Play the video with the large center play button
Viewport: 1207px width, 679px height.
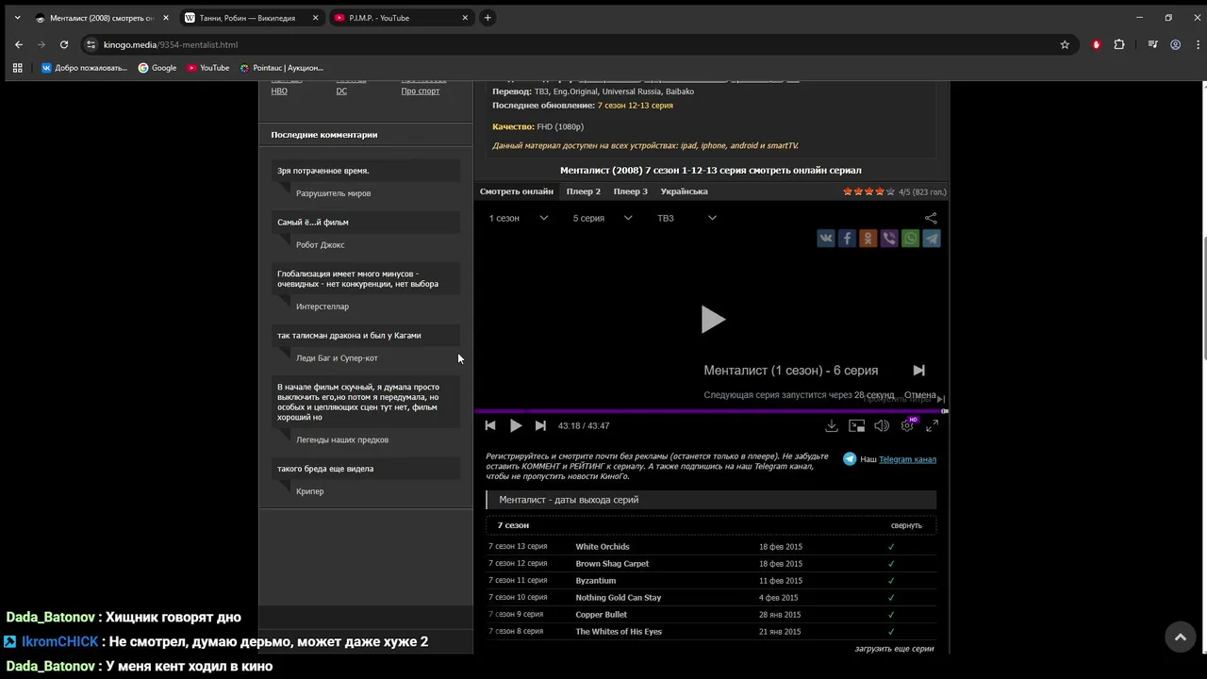712,320
